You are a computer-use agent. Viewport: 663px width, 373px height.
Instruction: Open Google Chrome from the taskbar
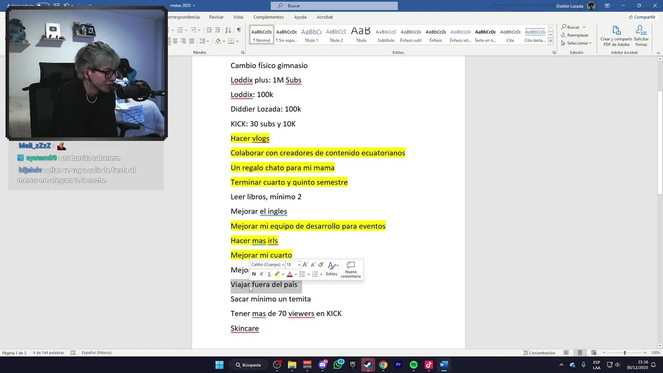(x=383, y=365)
